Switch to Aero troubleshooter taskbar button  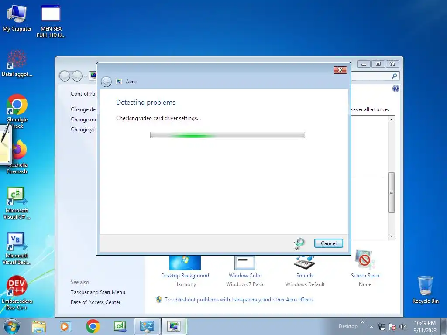pos(174,326)
